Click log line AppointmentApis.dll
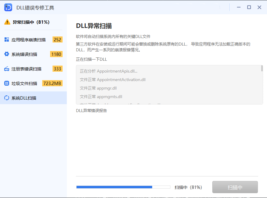 pyautogui.click(x=108, y=71)
